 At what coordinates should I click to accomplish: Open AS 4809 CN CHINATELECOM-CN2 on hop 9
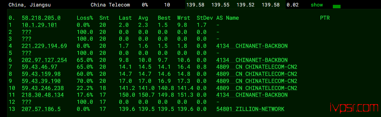click(x=257, y=81)
